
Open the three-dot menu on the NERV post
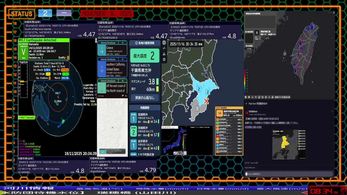[x=332, y=111]
